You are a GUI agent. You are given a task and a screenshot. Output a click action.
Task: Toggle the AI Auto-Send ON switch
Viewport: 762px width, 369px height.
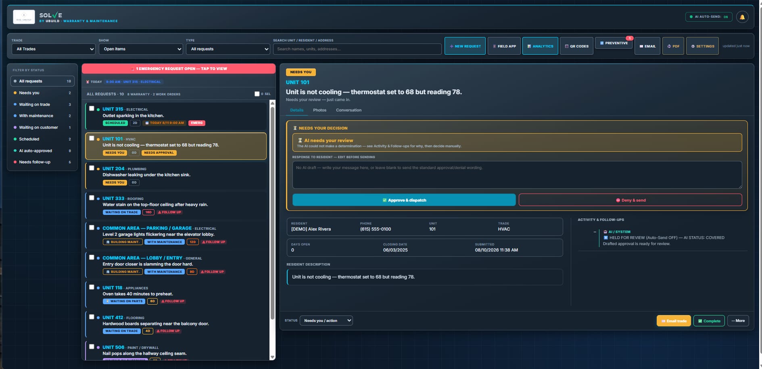[709, 17]
